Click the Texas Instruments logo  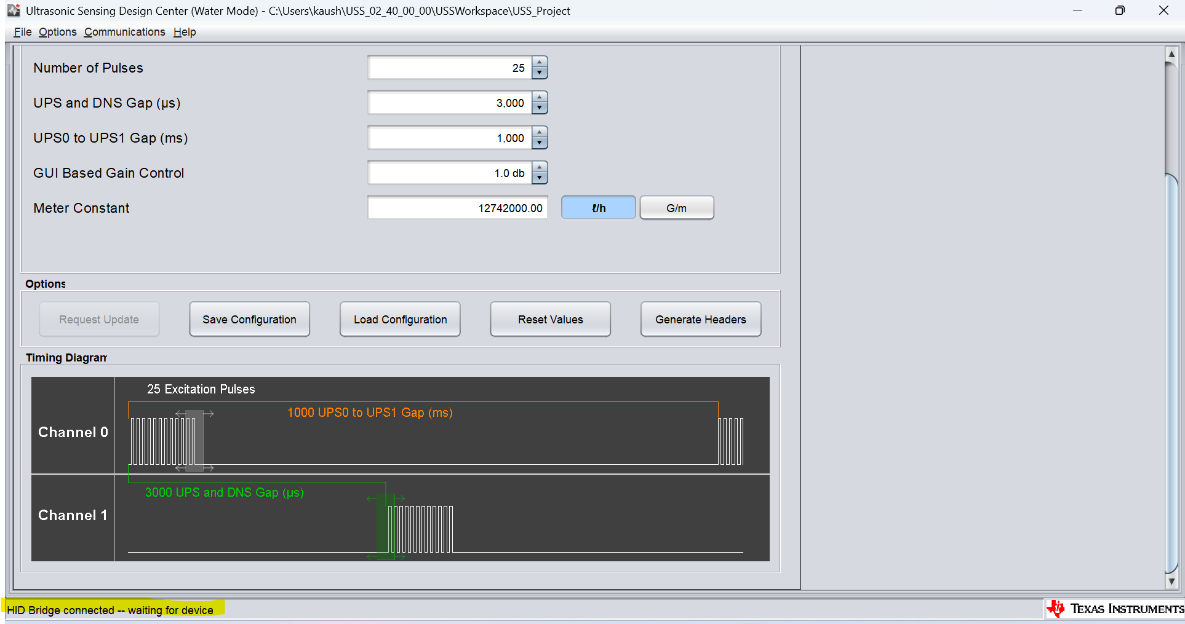pos(1115,609)
